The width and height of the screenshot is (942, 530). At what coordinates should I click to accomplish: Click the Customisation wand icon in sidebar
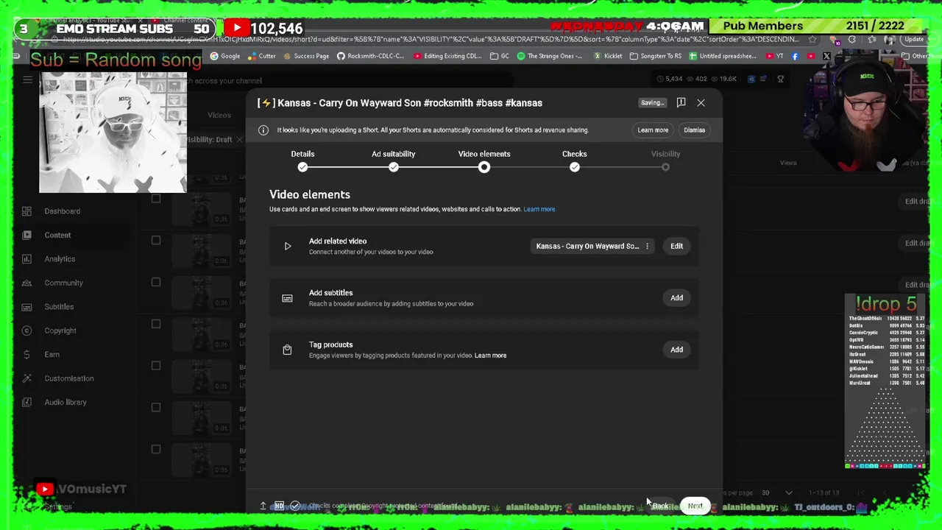pyautogui.click(x=26, y=378)
